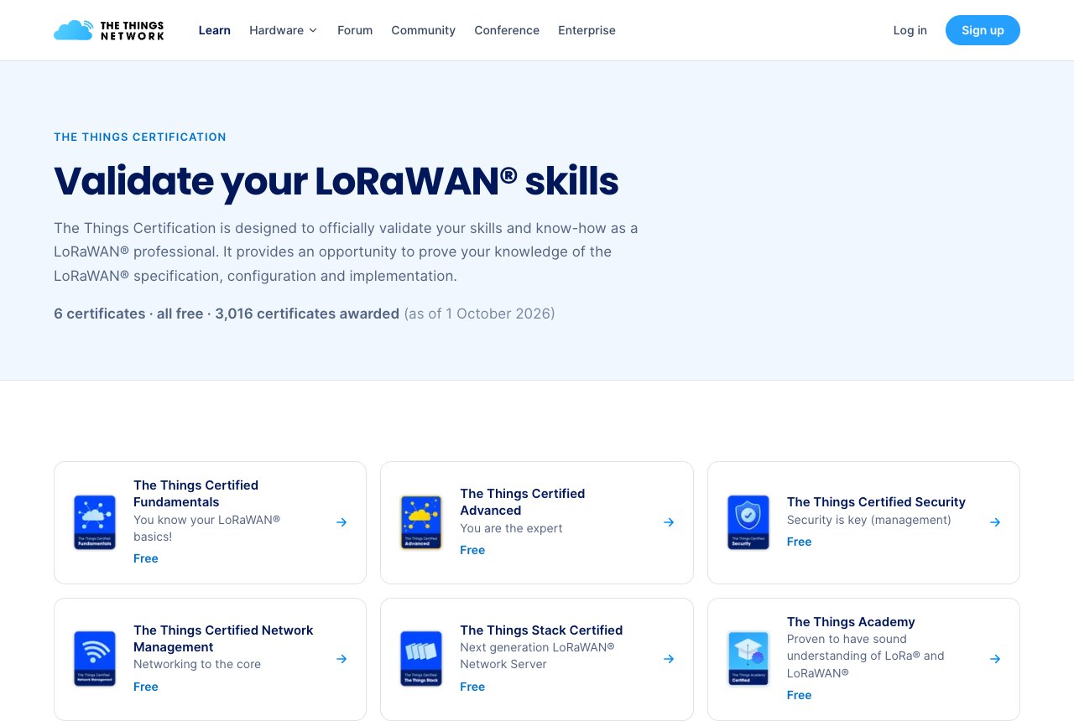1074x721 pixels.
Task: Click 'You are the expert' text
Action: pos(511,528)
